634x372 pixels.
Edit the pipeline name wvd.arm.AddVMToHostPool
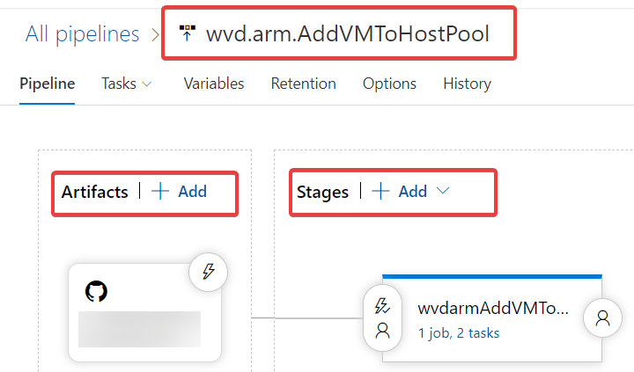(347, 34)
